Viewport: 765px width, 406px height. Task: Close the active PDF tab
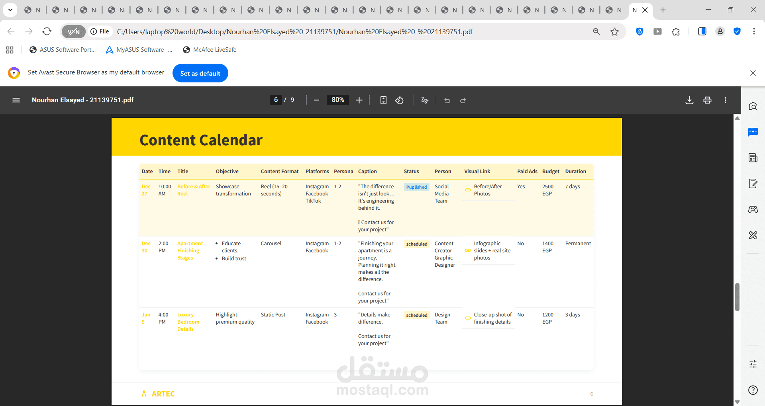tap(645, 10)
